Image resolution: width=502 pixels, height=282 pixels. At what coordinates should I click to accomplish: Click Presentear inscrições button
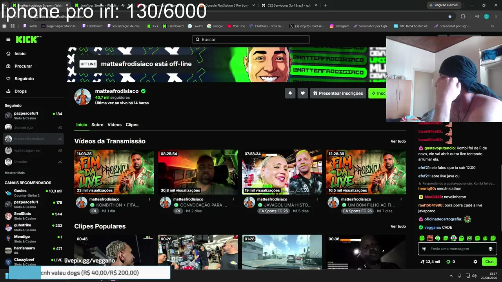tap(338, 93)
